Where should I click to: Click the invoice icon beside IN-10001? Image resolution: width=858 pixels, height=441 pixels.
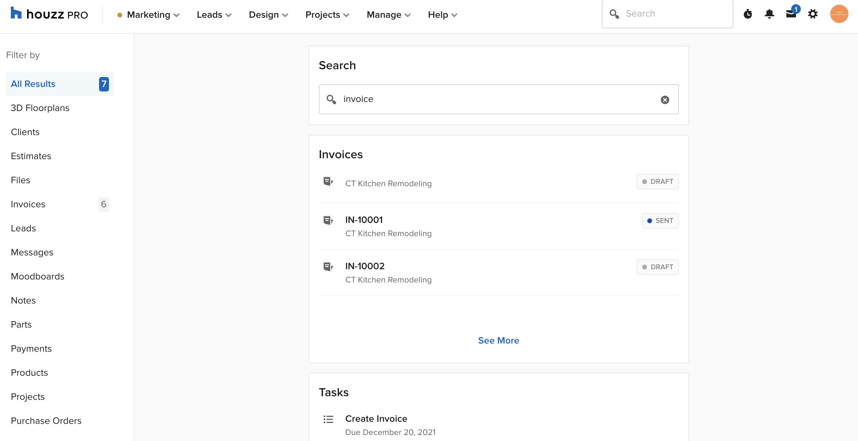[x=328, y=220]
